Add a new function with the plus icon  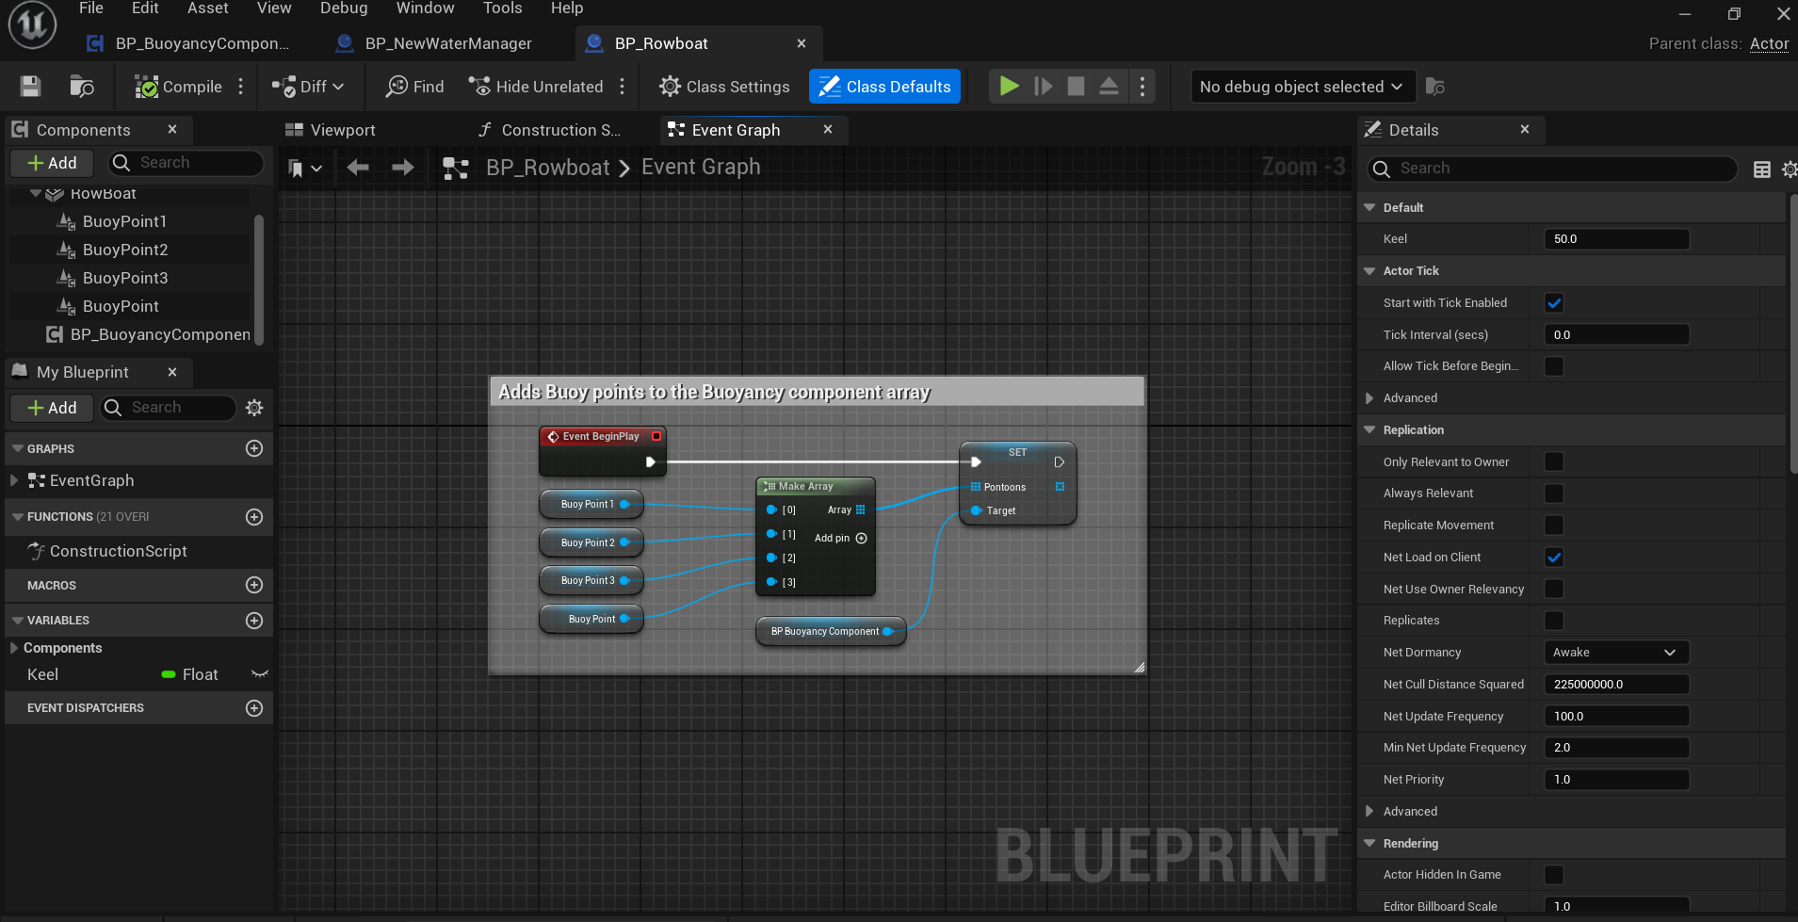(254, 517)
